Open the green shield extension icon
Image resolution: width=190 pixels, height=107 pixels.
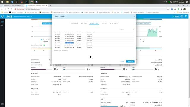(x=178, y=9)
